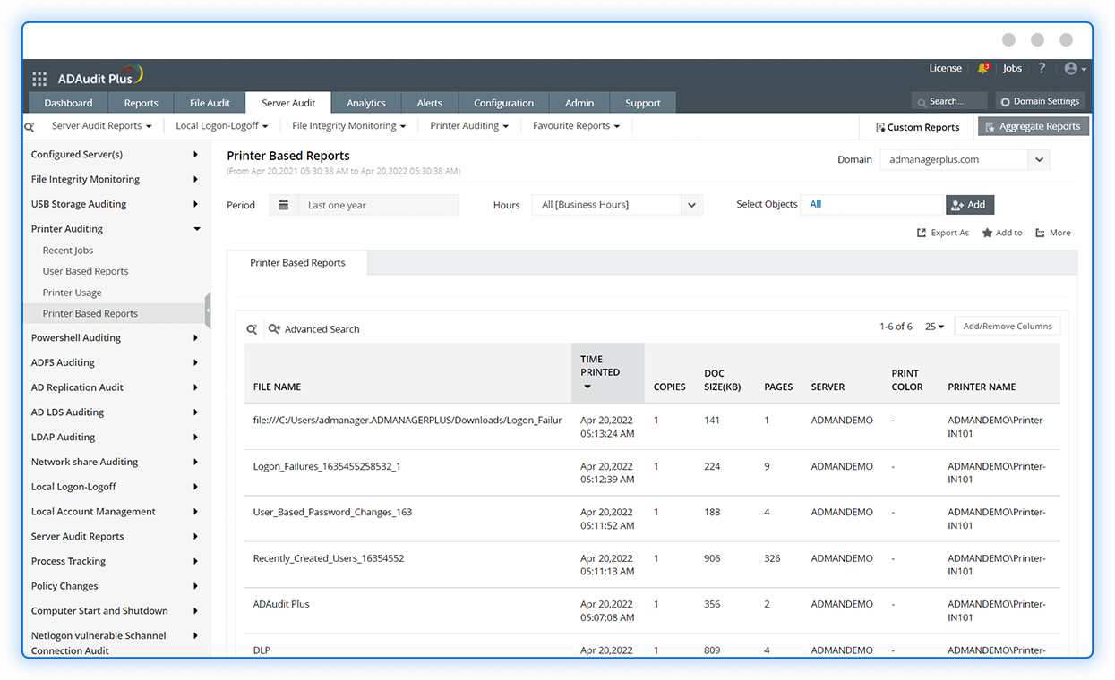Collapse the Printer Auditing sidebar section
This screenshot has height=680, width=1115.
coord(196,229)
